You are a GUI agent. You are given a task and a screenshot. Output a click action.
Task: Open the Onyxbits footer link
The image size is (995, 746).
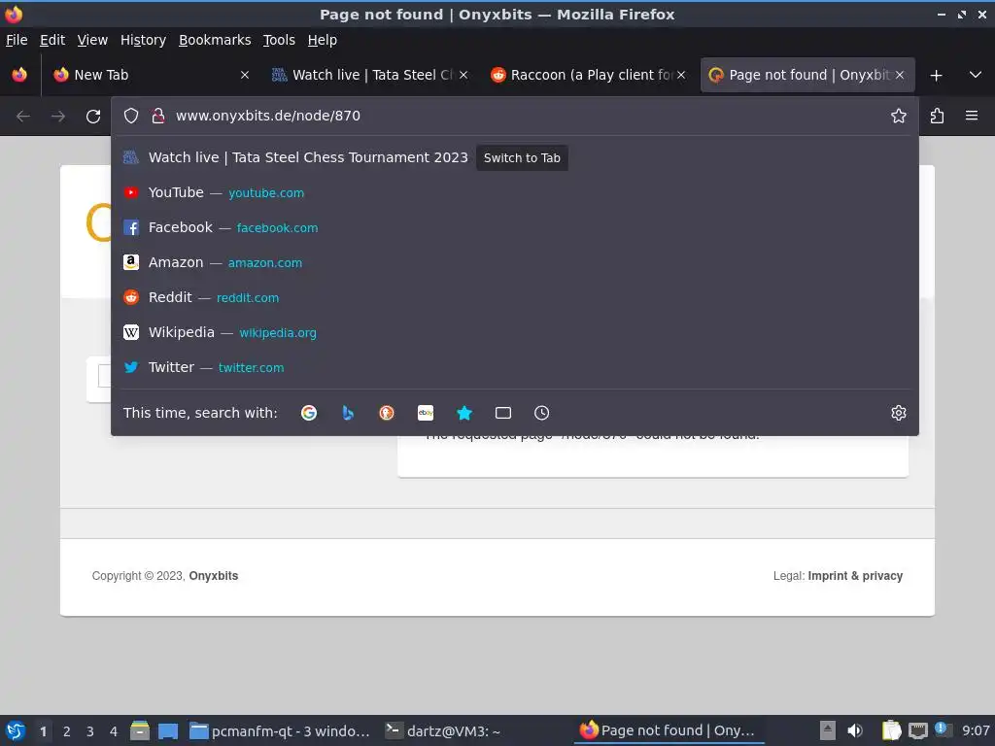click(213, 576)
